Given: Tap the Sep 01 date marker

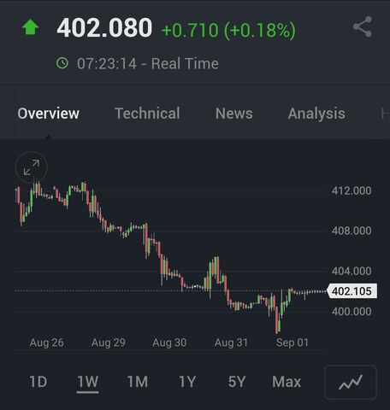Looking at the screenshot, I should pos(292,343).
